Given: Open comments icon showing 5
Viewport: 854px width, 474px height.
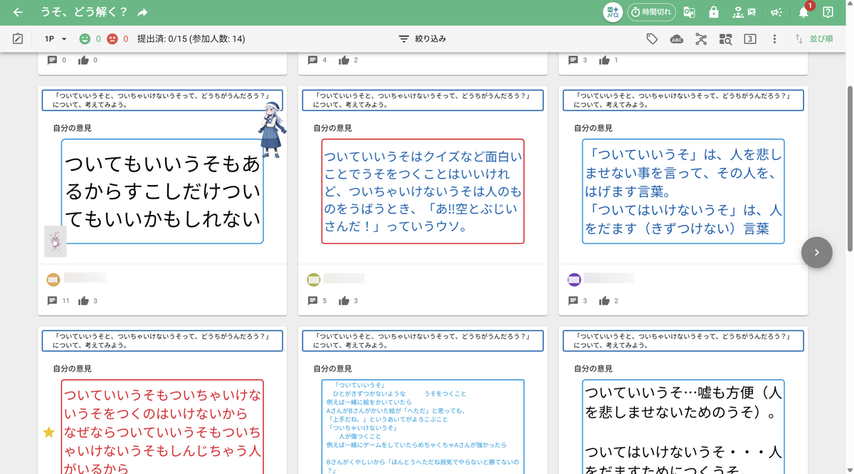Looking at the screenshot, I should [312, 301].
